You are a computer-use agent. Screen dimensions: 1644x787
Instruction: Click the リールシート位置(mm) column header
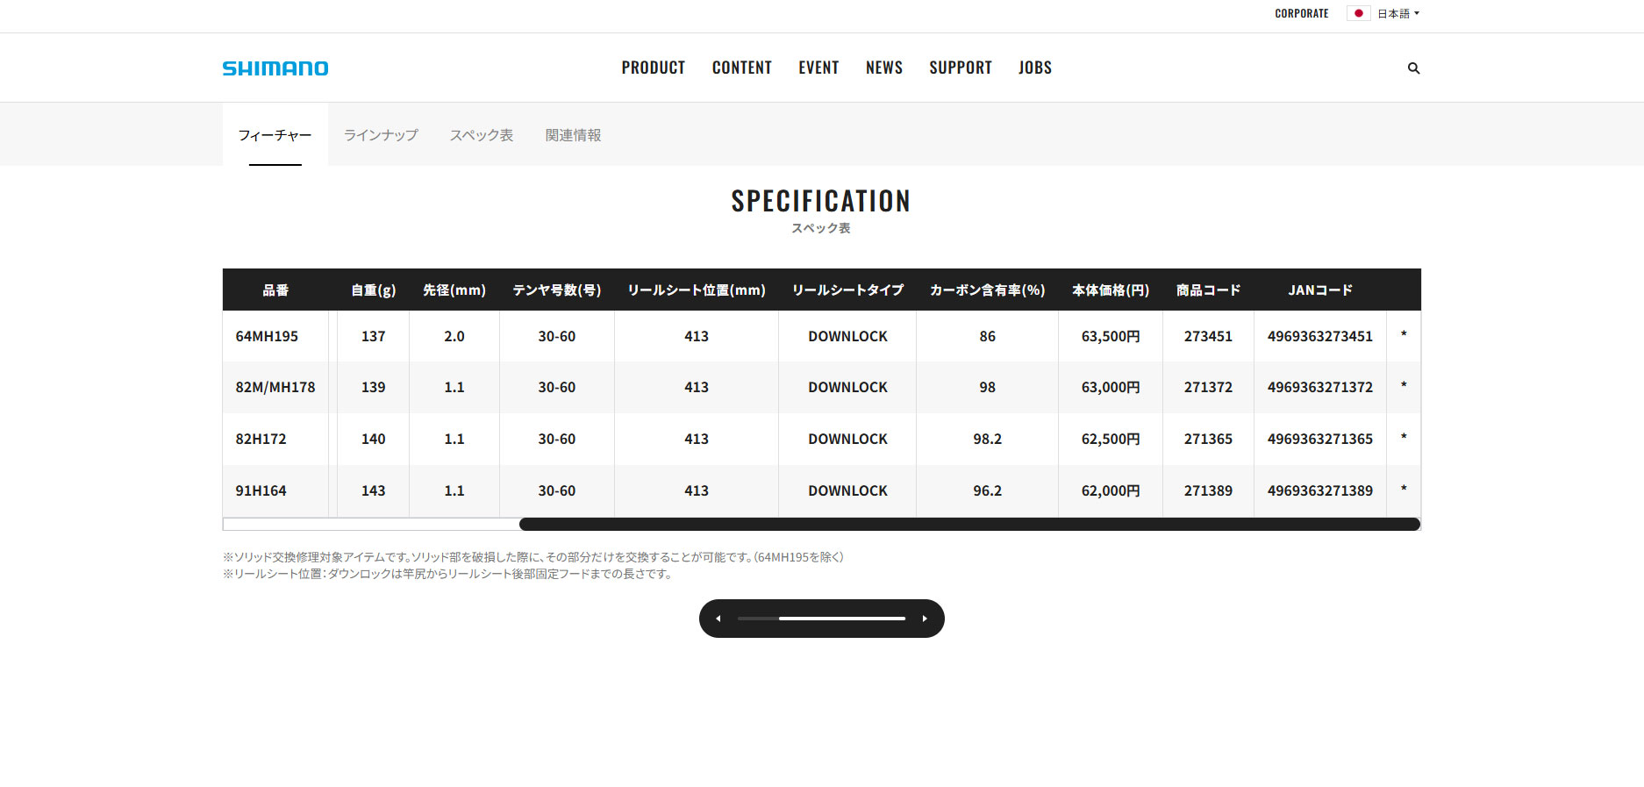(x=697, y=290)
